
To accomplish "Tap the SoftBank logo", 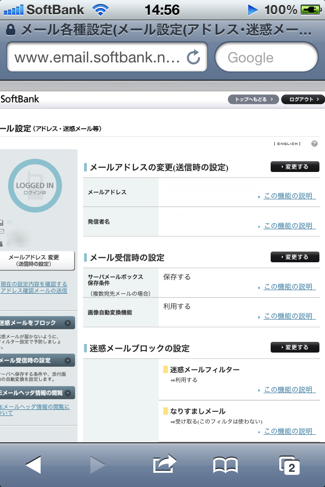I will coord(20,99).
